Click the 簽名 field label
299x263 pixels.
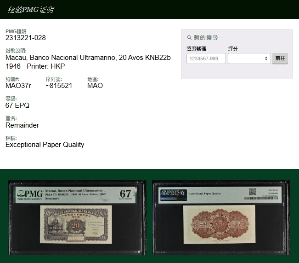coord(11,118)
